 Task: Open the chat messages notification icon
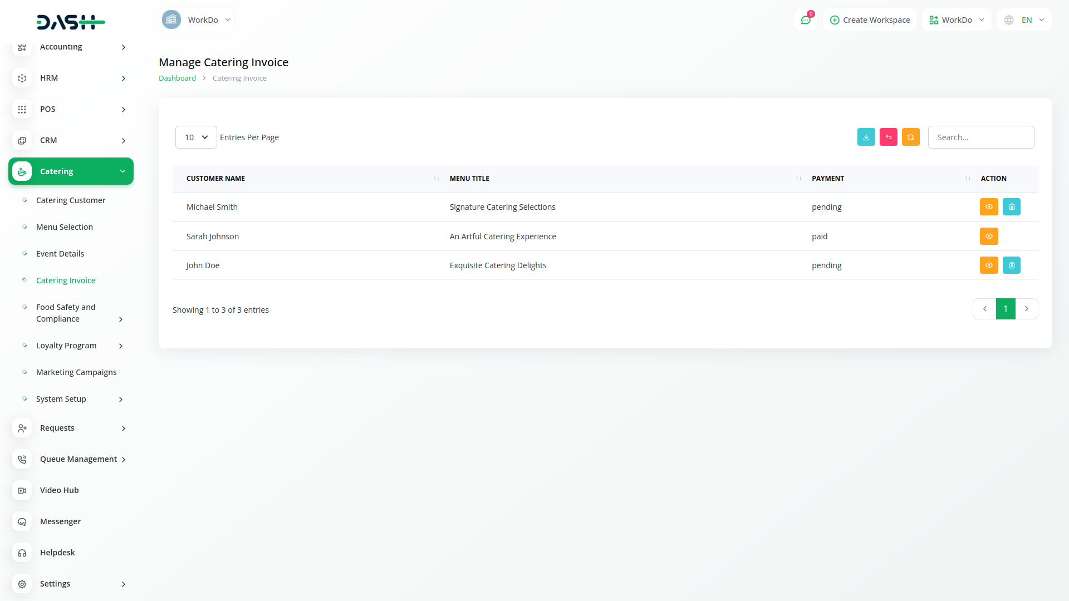(x=805, y=20)
